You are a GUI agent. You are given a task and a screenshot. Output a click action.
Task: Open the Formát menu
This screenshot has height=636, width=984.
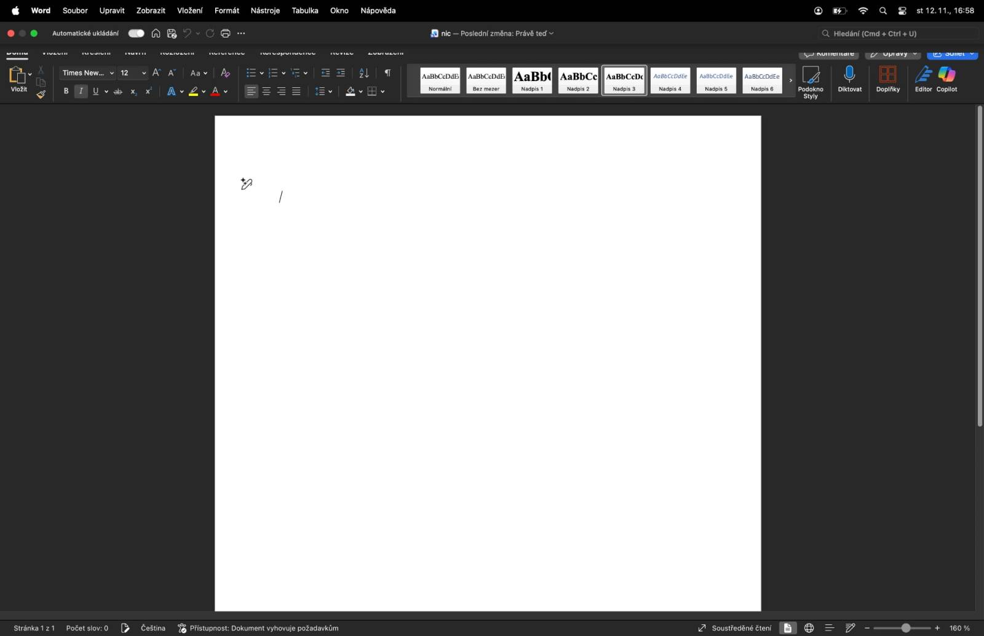click(226, 10)
